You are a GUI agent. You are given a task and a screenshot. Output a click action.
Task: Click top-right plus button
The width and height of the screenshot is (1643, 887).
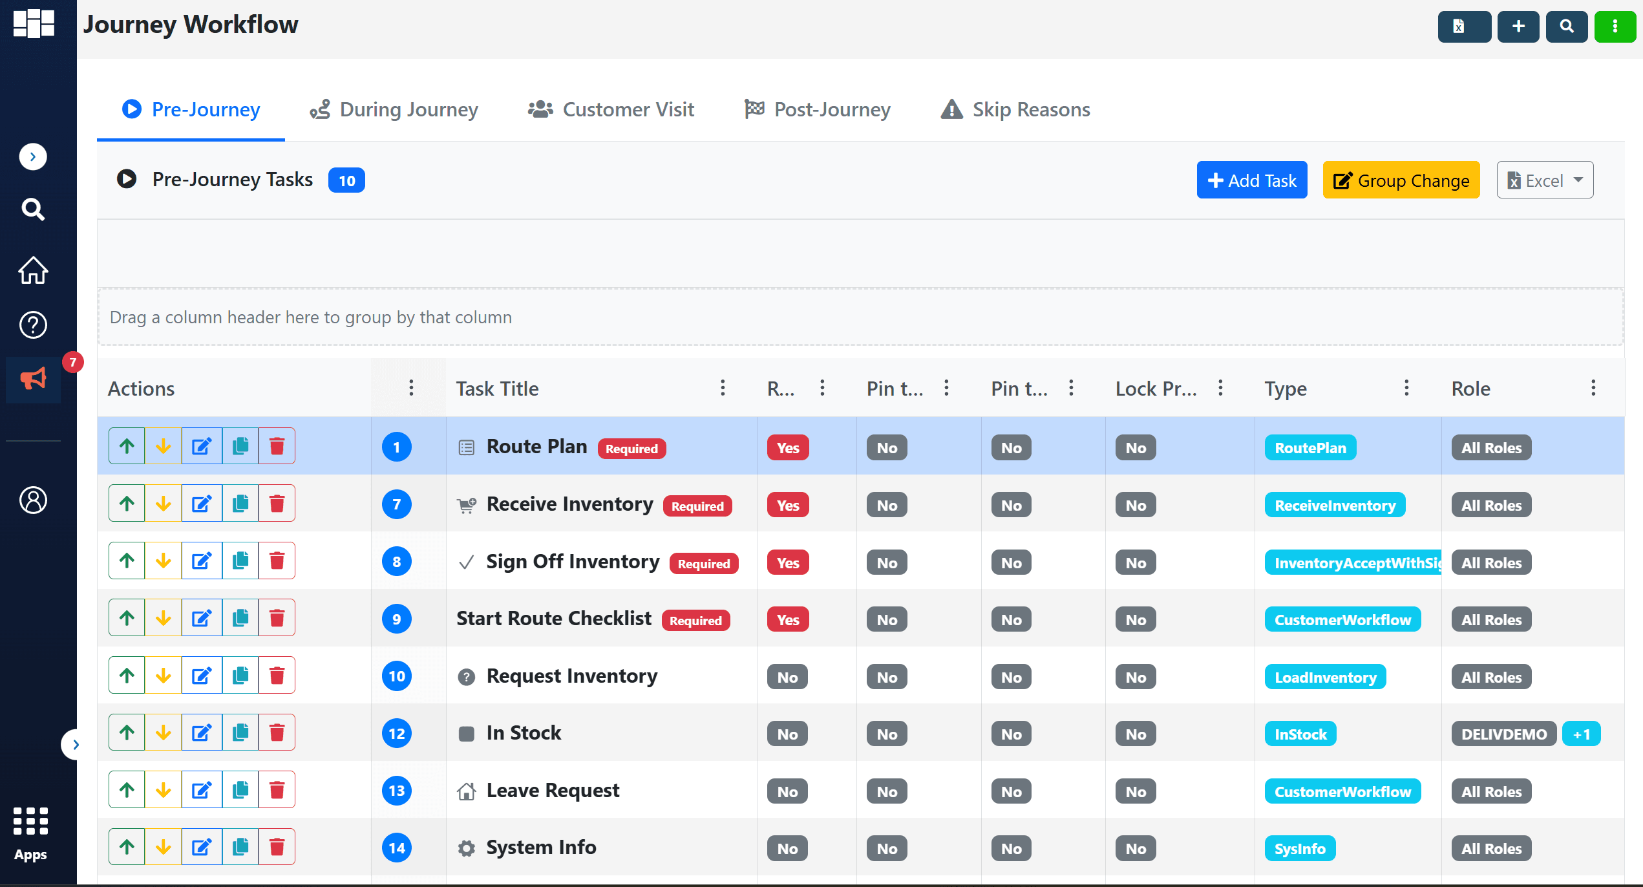1518,27
